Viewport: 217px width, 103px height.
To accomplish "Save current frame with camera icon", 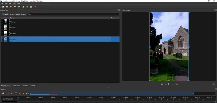I will (x=213, y=84).
